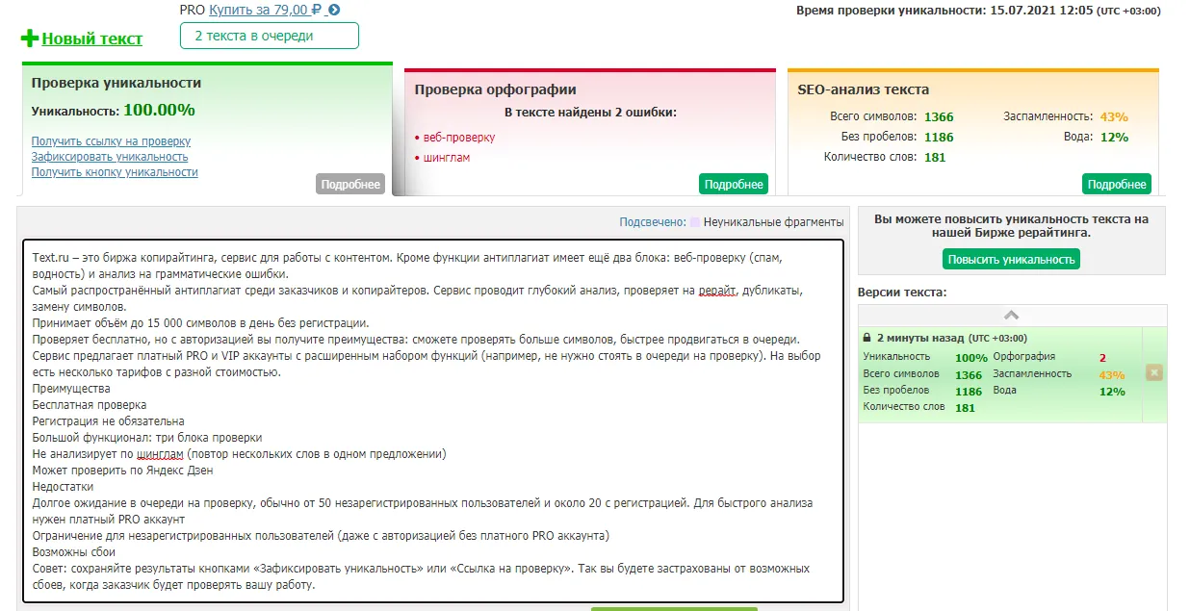Click the Возможны сбои line in the text

(74, 552)
